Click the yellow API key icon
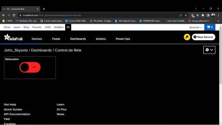The width and height of the screenshot is (222, 125). (x=187, y=37)
